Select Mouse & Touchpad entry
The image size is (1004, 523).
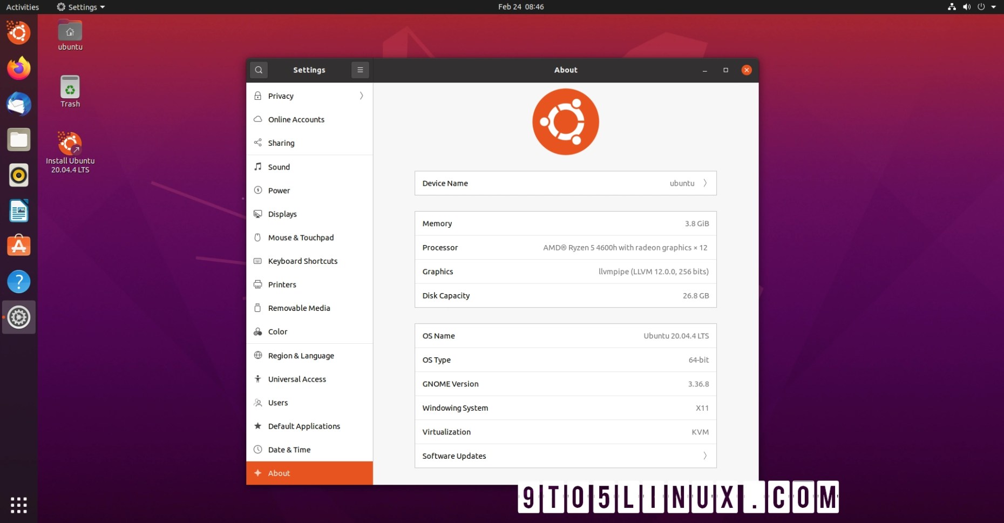[309, 237]
